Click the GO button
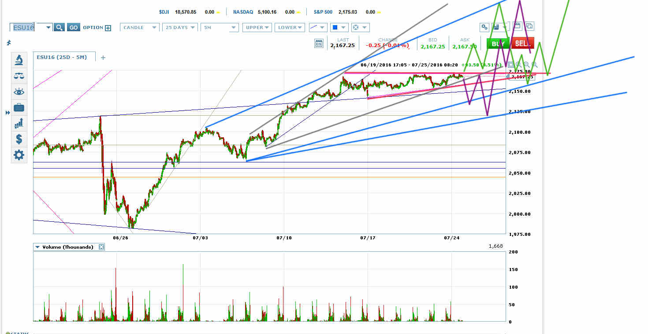This screenshot has width=648, height=334. (x=74, y=27)
